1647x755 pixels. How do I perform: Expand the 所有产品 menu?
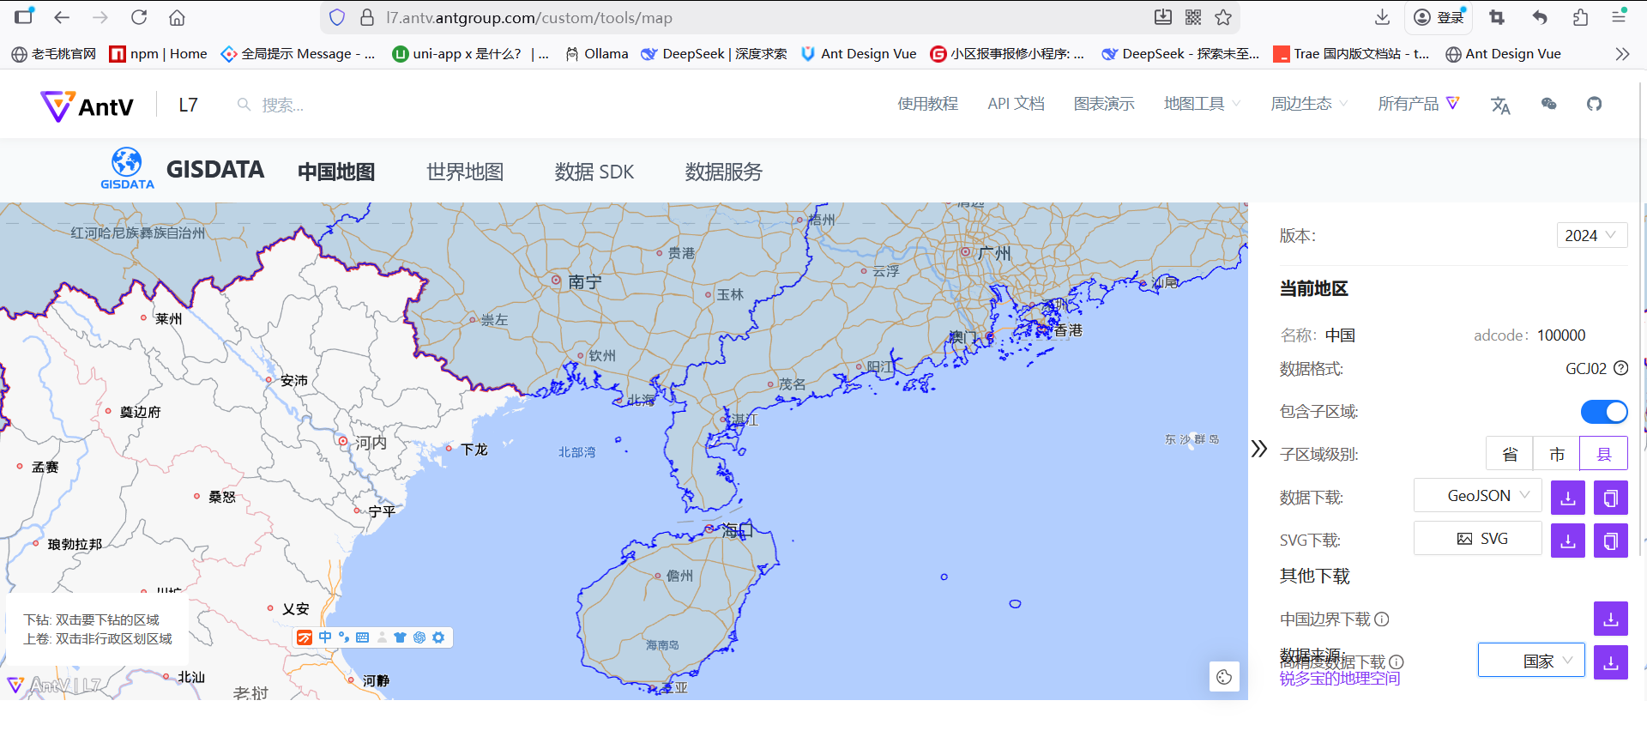click(1419, 104)
